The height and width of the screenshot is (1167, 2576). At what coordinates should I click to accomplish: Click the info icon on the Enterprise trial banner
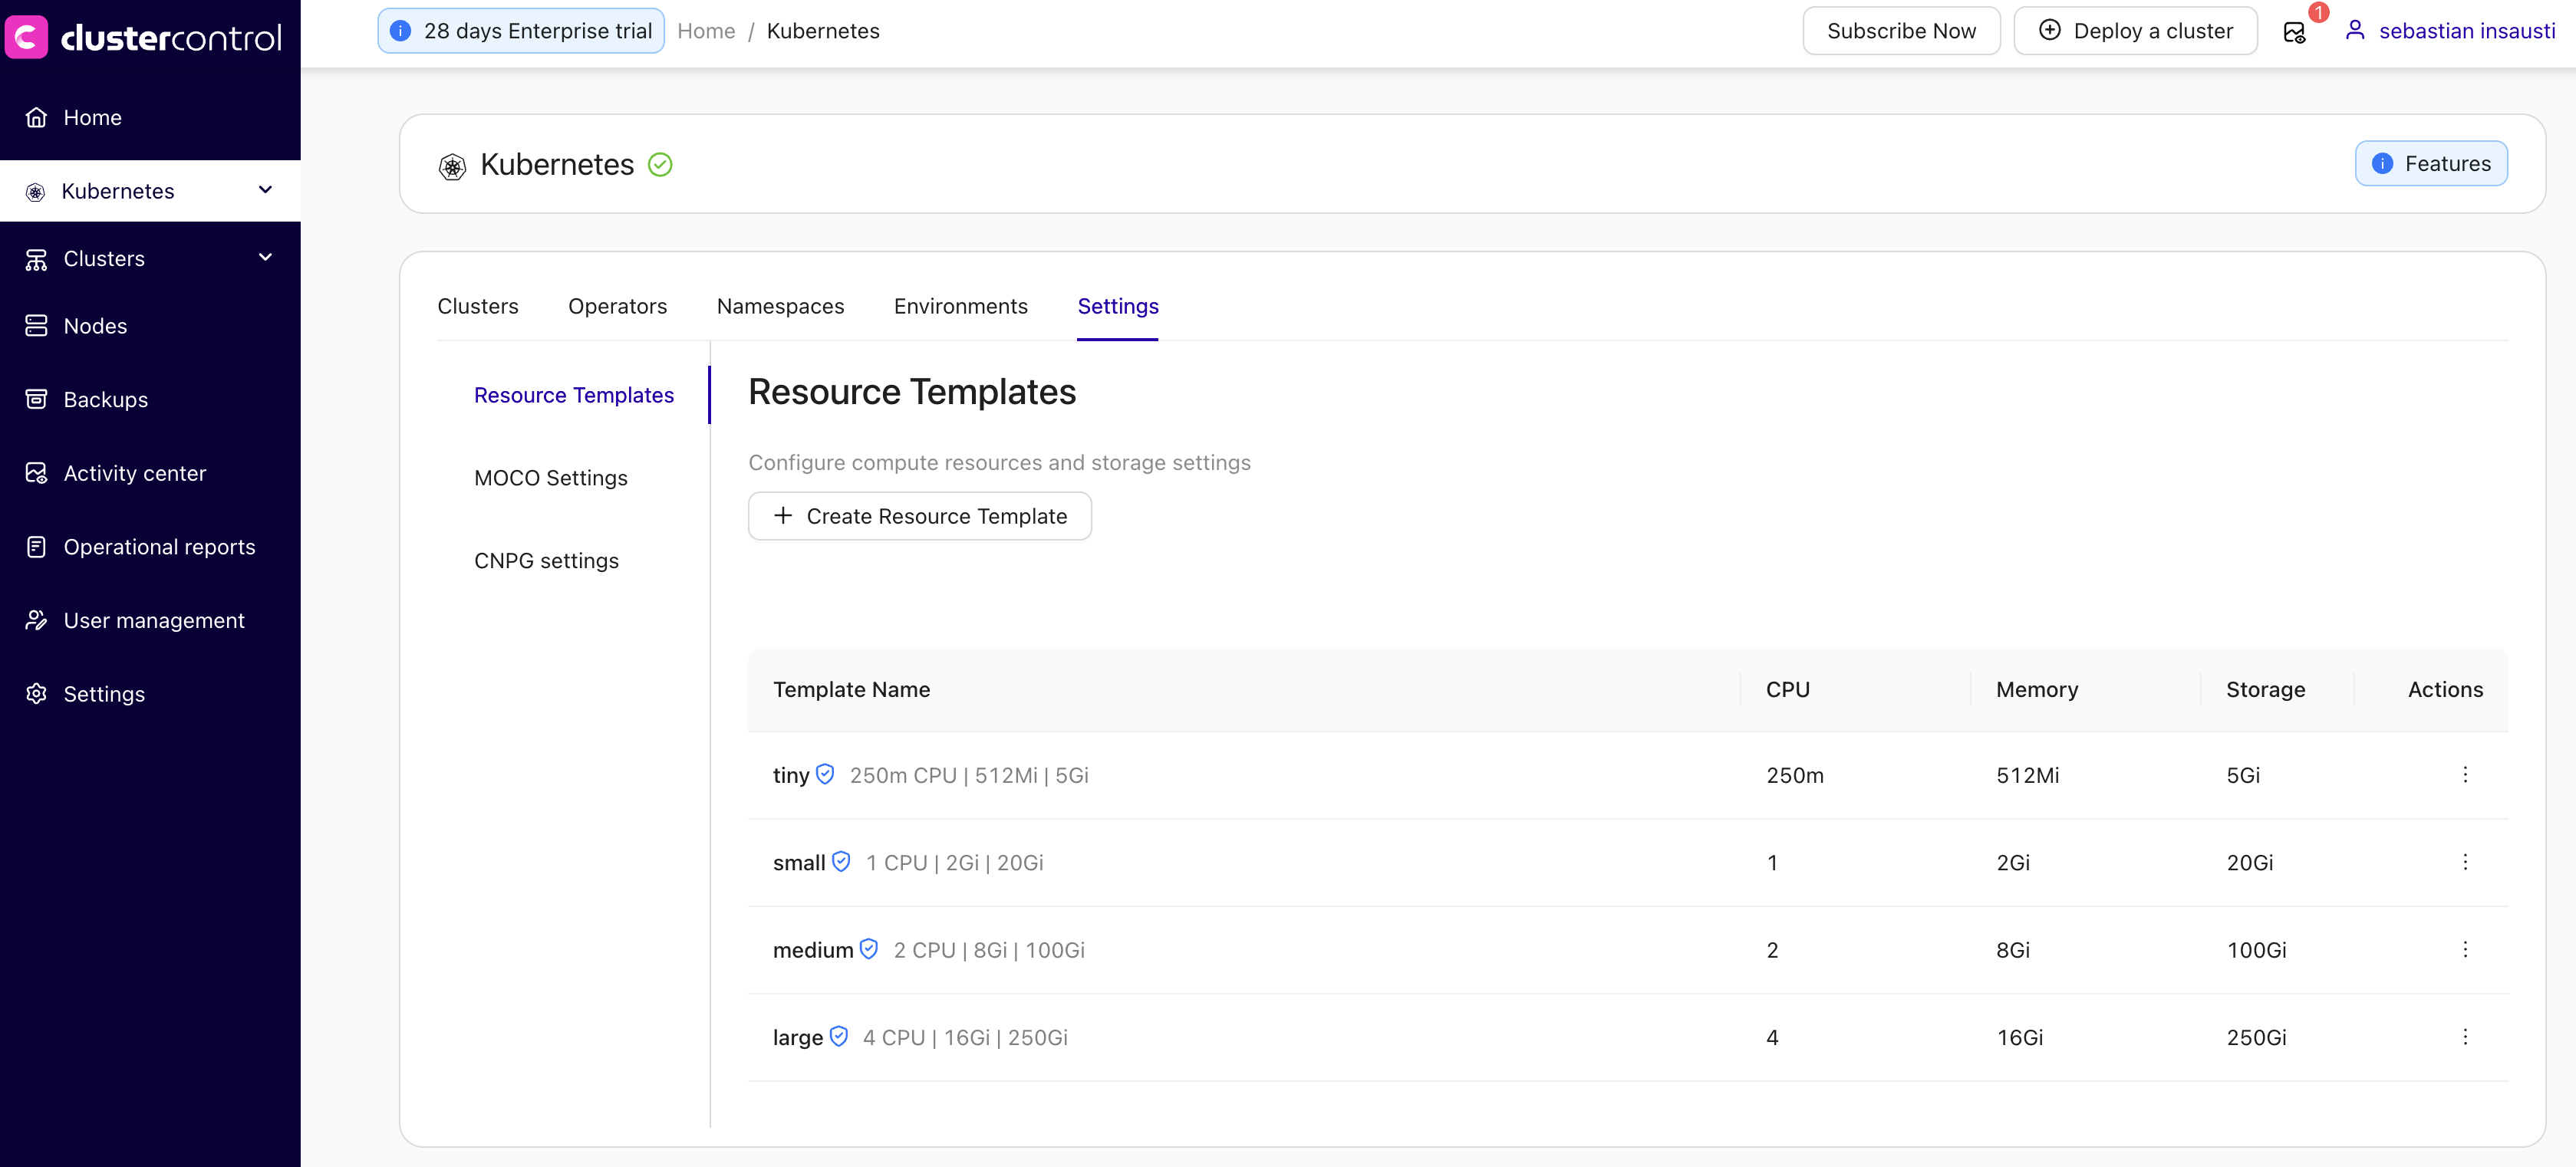click(400, 30)
